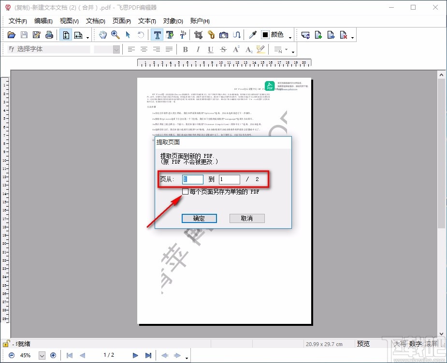Pick the eyedropper color tool

point(253,35)
